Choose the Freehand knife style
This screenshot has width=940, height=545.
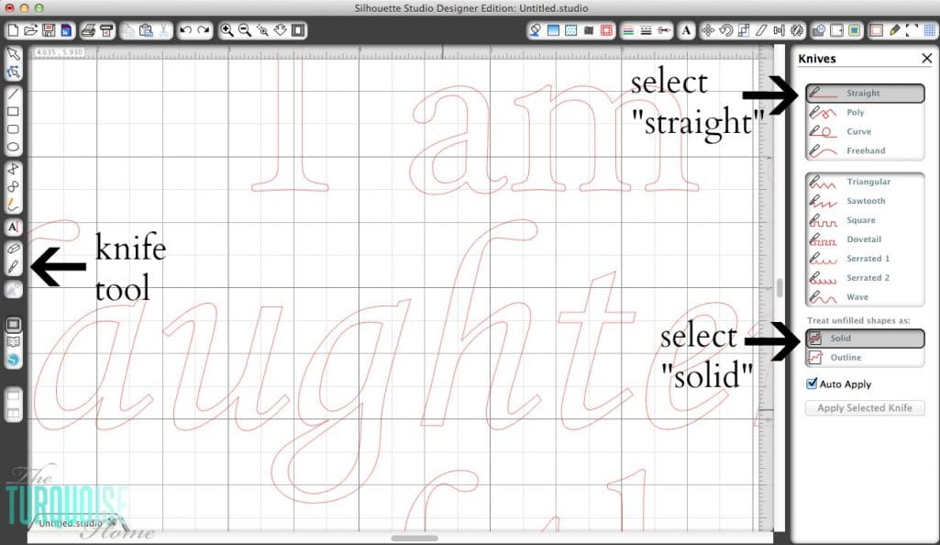pyautogui.click(x=865, y=150)
